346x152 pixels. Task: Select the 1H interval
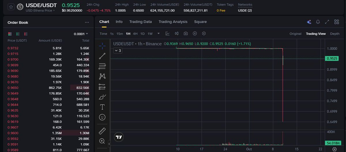(x=128, y=34)
